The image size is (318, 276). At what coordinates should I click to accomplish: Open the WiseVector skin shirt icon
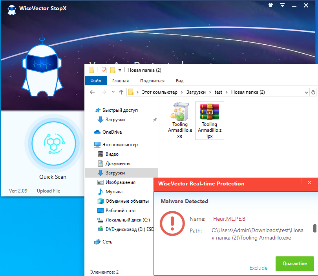click(270, 5)
